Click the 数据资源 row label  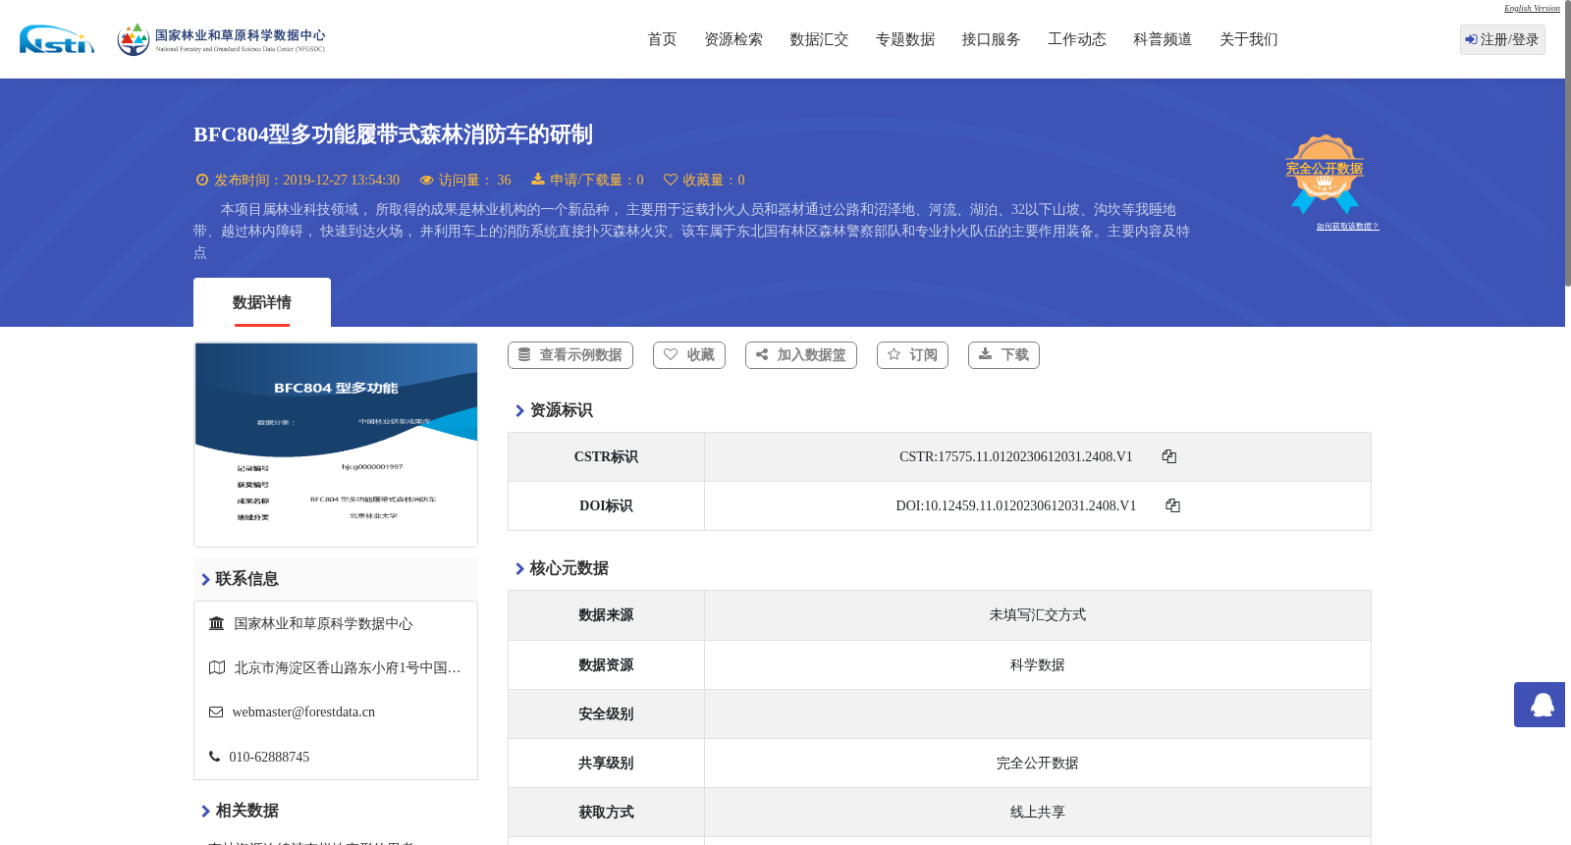point(606,664)
